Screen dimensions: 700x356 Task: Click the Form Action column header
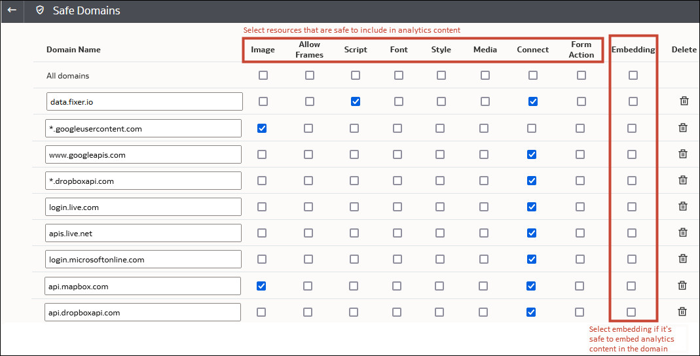[581, 50]
